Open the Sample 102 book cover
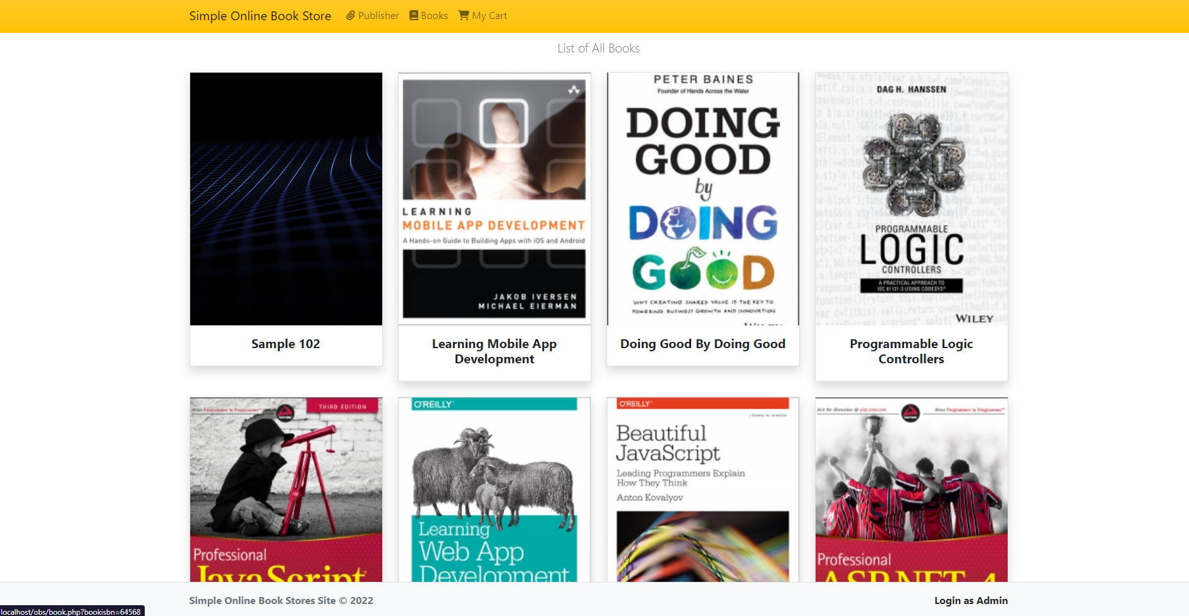This screenshot has height=616, width=1189. coord(286,199)
